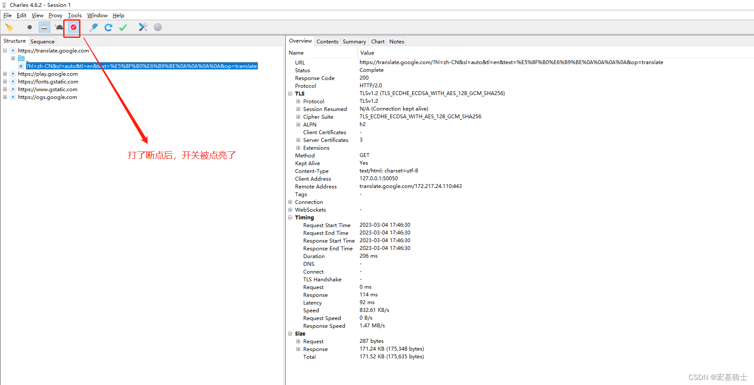
Task: Switch to the Sequence tab
Action: click(x=43, y=42)
